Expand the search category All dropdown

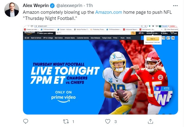coord(59,33)
